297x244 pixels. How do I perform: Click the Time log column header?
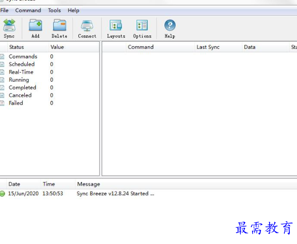(58, 184)
